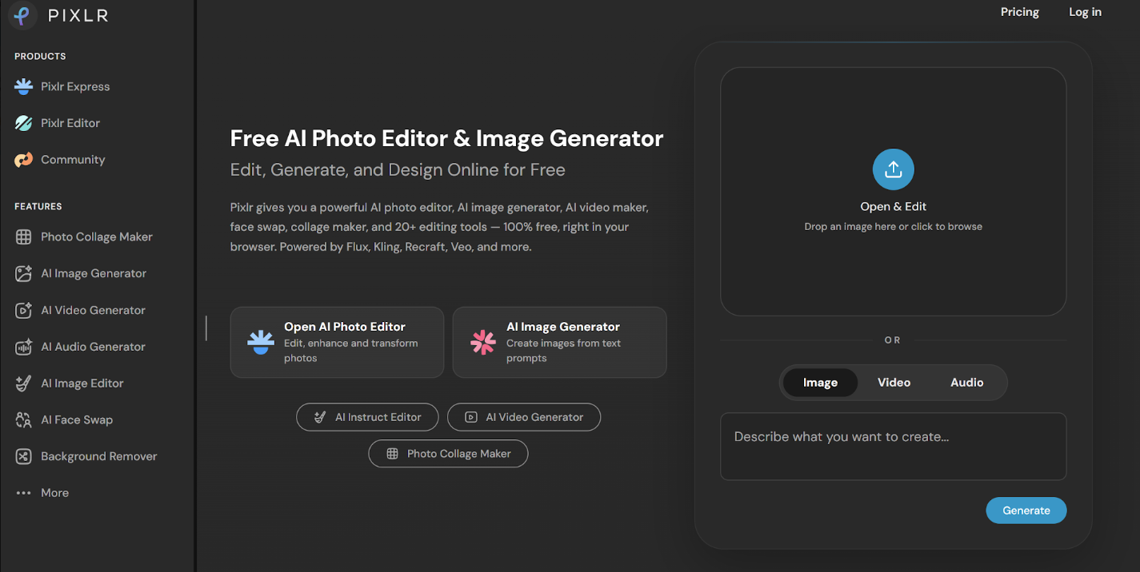1140x572 pixels.
Task: Click the AI Video Generator pill button
Action: point(524,417)
